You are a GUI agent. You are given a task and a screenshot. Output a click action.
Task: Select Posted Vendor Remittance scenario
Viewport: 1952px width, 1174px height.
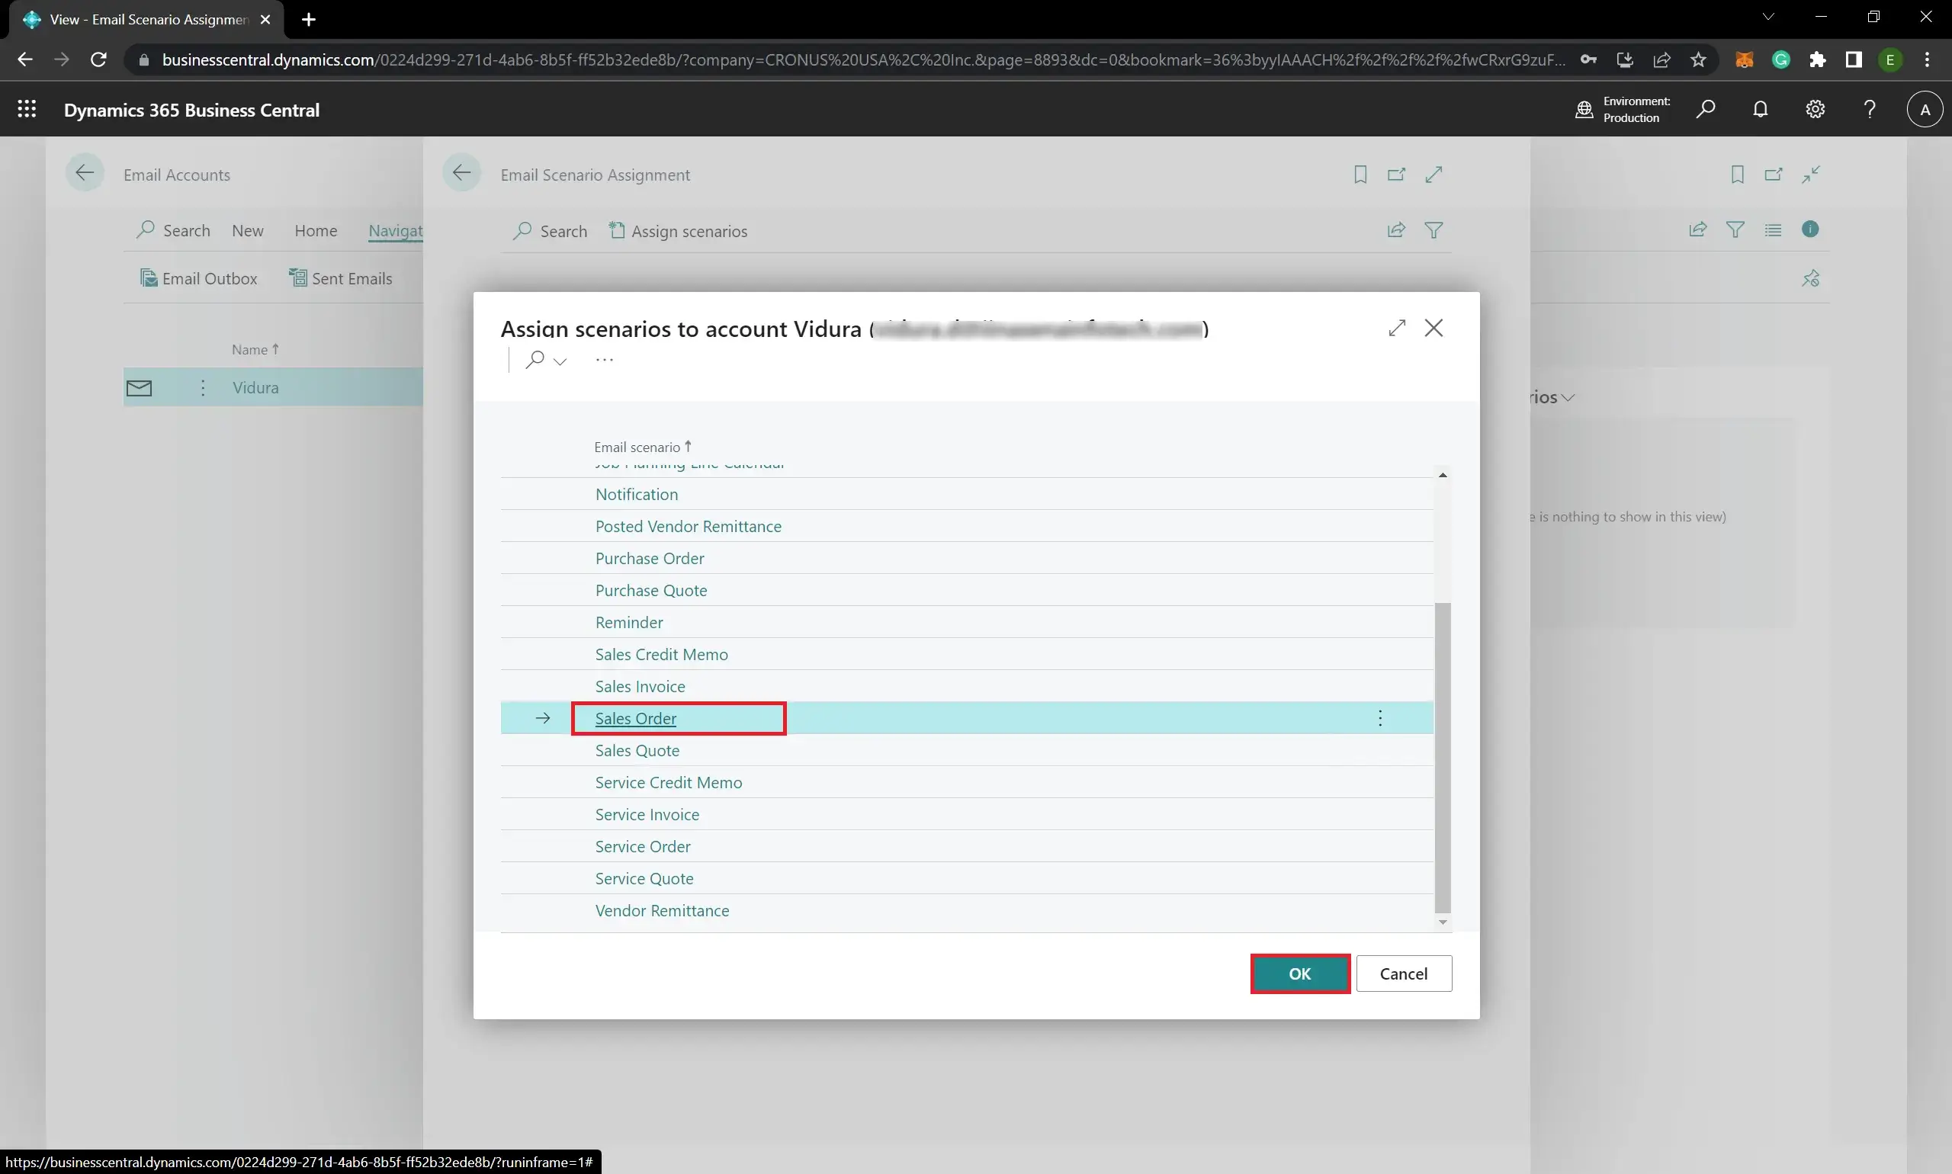point(689,526)
